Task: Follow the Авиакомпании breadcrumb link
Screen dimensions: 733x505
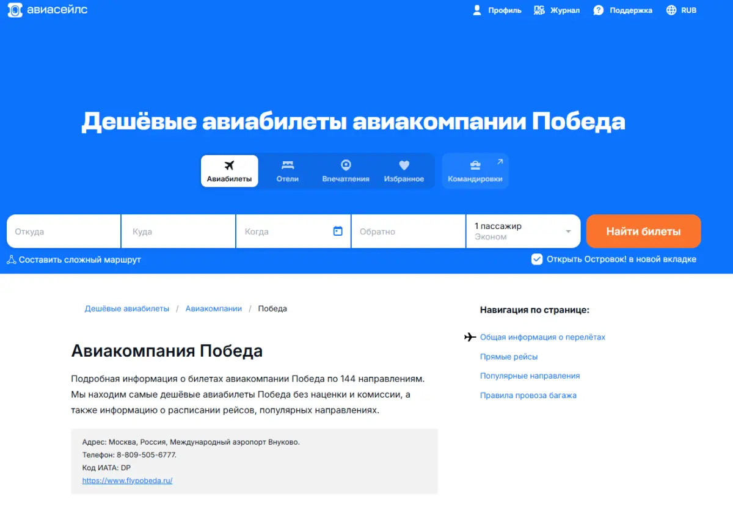Action: (x=214, y=309)
